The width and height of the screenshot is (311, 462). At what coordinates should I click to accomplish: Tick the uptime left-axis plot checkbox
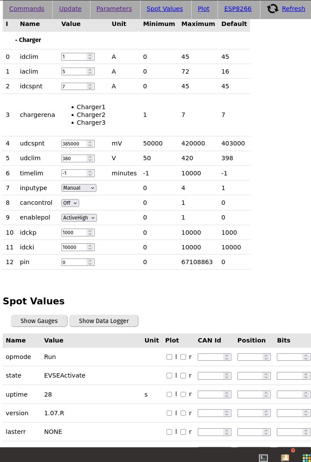(x=169, y=394)
